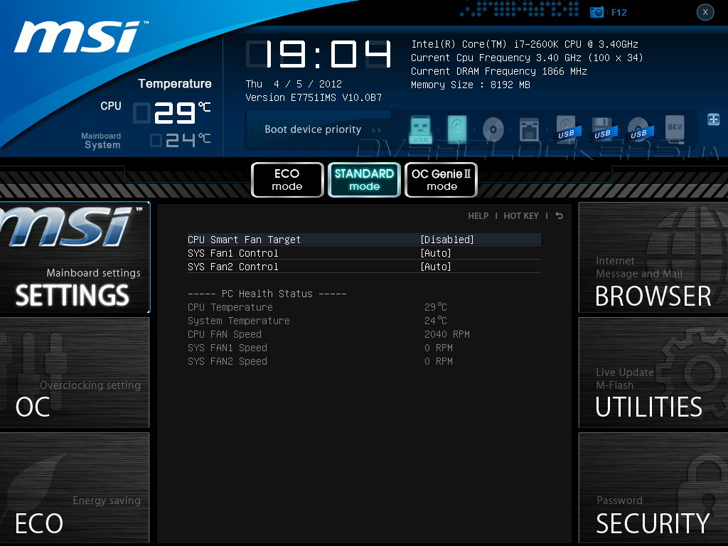Click the Memory Size 8192 MB text
The width and height of the screenshot is (728, 546).
click(x=471, y=85)
